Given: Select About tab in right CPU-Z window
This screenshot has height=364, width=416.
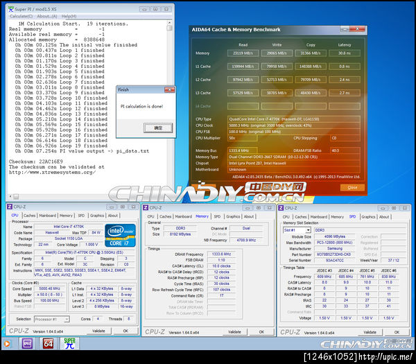Looking at the screenshot, I should tap(384, 217).
